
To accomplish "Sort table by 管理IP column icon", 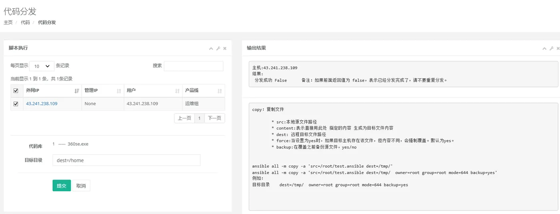I will click(x=119, y=91).
